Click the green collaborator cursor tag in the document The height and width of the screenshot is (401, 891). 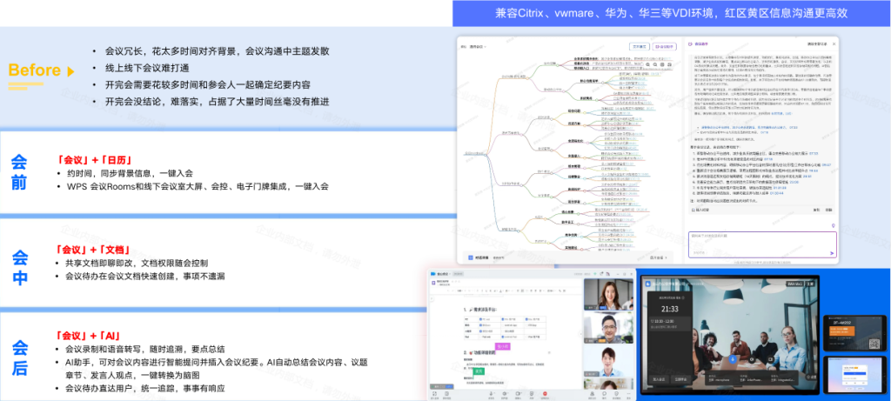point(479,371)
